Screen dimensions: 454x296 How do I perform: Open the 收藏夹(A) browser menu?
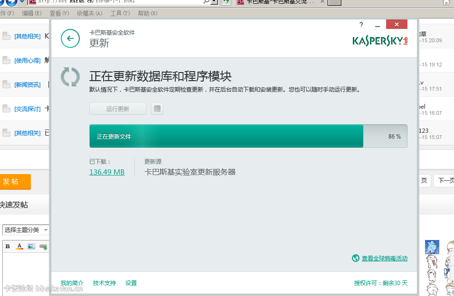coord(90,13)
